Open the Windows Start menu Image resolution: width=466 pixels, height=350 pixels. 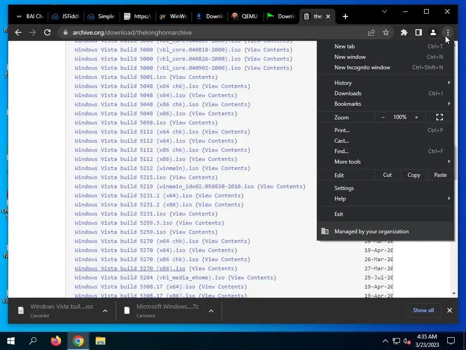pyautogui.click(x=11, y=341)
